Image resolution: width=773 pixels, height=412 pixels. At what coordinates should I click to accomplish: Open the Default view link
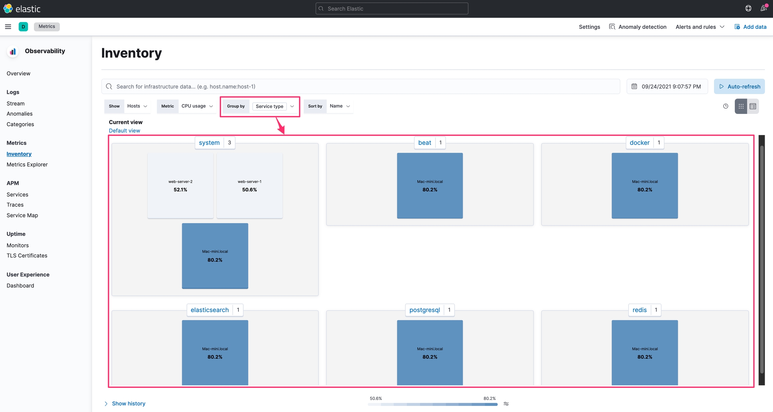[x=124, y=131]
